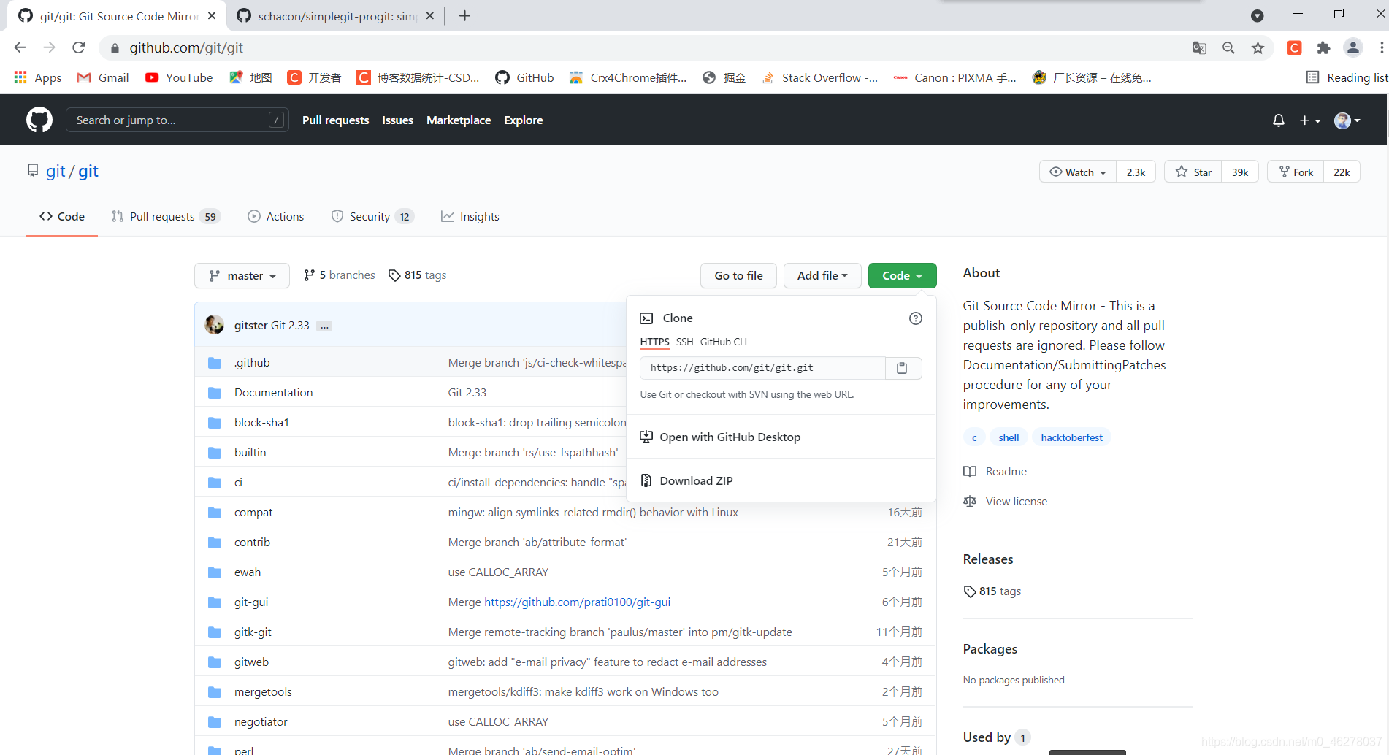Open the create new plus dropdown
This screenshot has width=1389, height=755.
point(1310,120)
